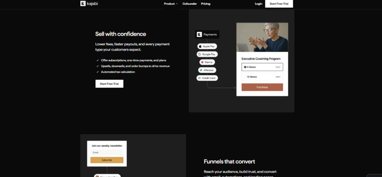Click checkmark beside Offer subscriptions line

point(98,60)
